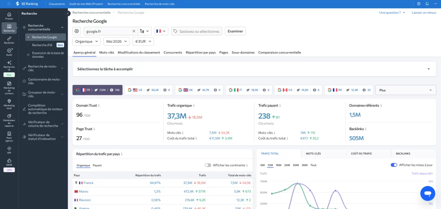Open the domain type dropdown

point(144,31)
